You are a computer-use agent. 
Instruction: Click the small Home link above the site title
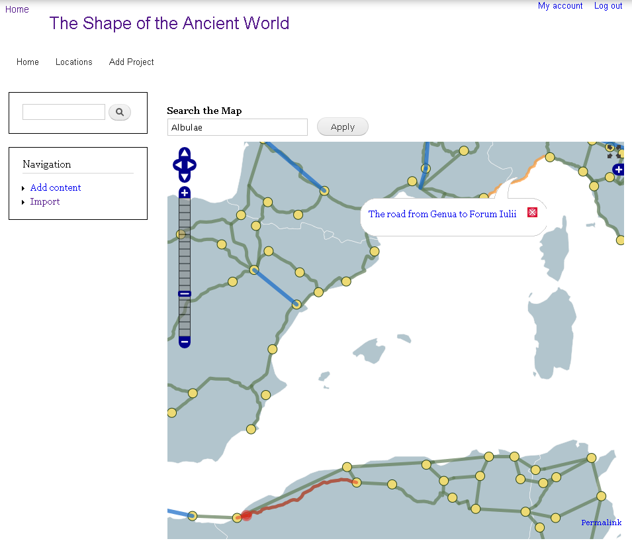(17, 9)
